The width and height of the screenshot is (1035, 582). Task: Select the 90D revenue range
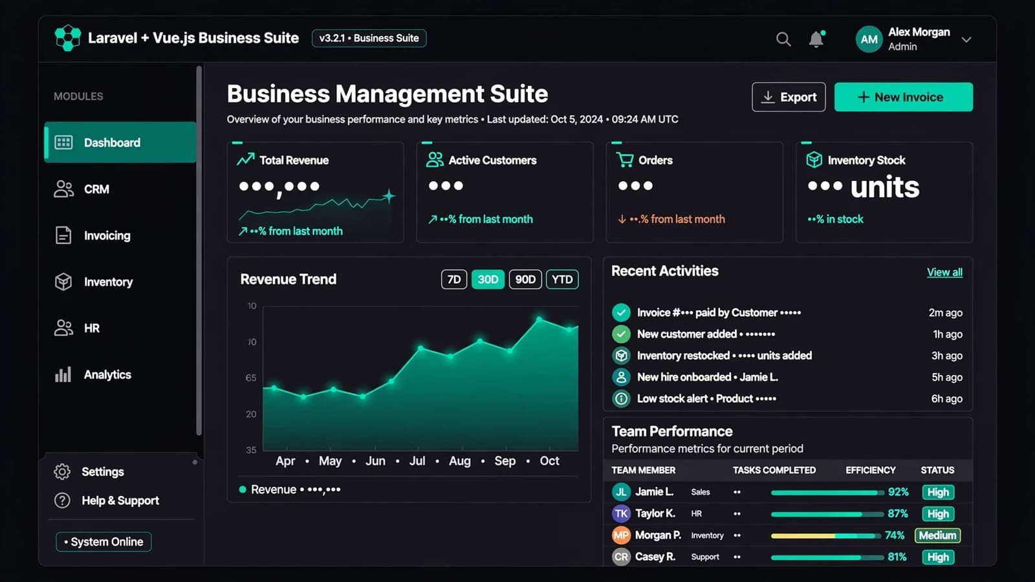pos(525,279)
